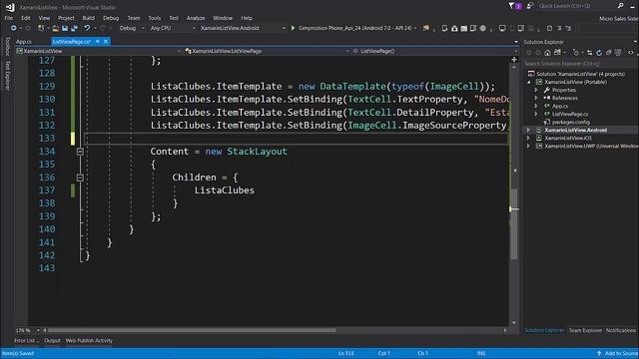Start debugging with green play icon
This screenshot has width=639, height=359.
pos(293,28)
